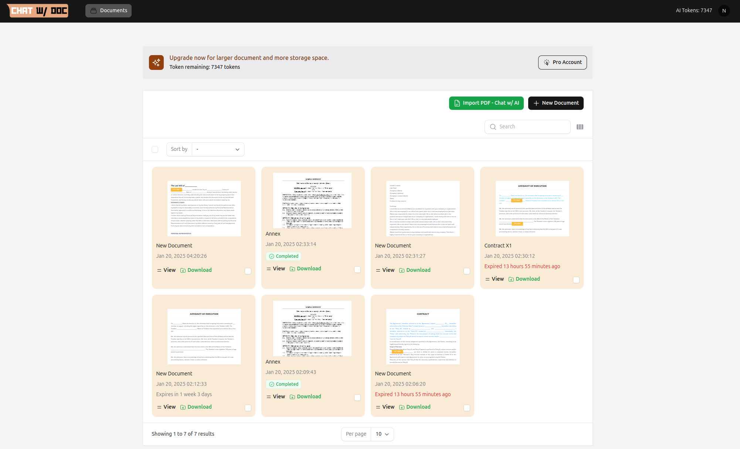Viewport: 740px width, 449px height.
Task: Open the Sort by dropdown
Action: (218, 149)
